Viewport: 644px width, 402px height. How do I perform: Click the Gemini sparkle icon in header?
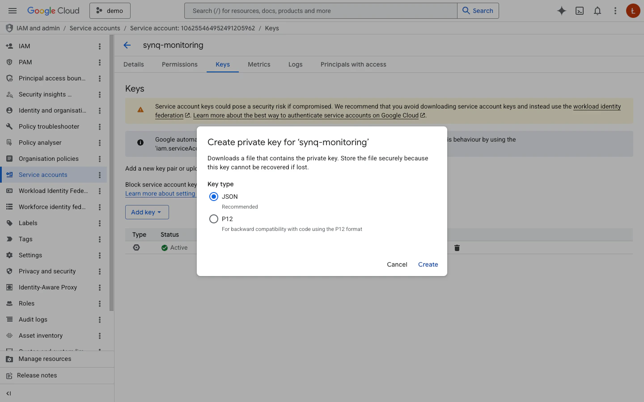562,11
